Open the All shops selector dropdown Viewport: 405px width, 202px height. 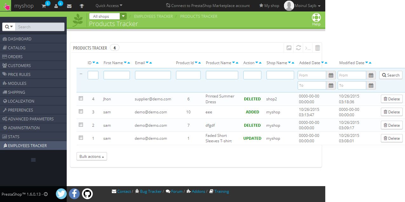click(108, 16)
